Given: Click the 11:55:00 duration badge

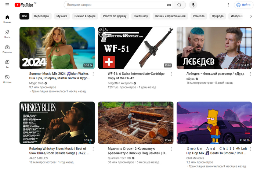Looking at the screenshot, I should [245, 140].
